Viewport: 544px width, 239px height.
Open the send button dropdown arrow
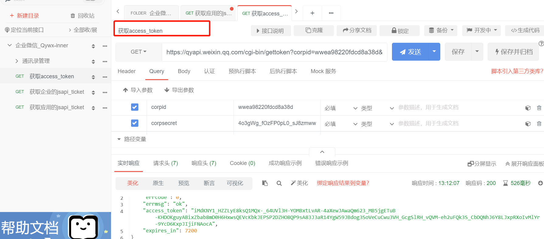434,52
